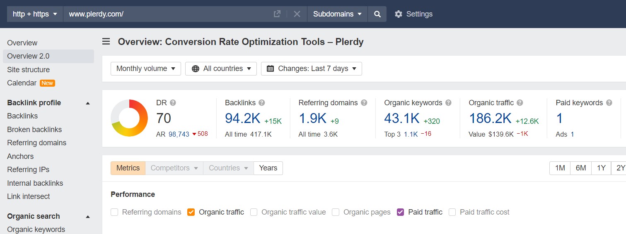
Task: Enable Organic pages checkbox
Action: (x=336, y=212)
